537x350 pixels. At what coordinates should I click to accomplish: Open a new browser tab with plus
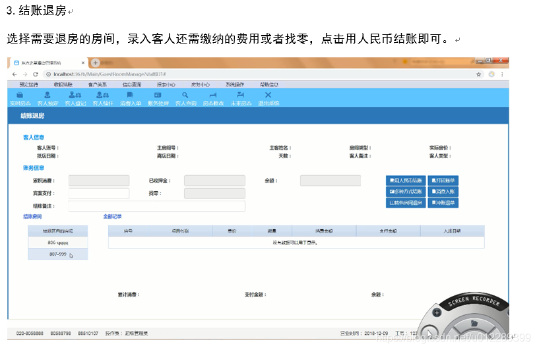(96, 63)
